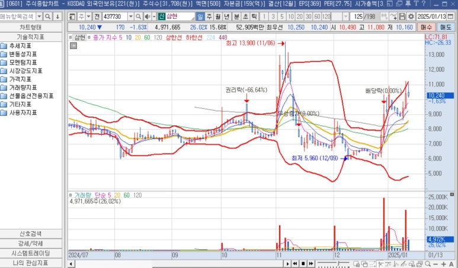
Task: Click the stock search magnifier icon
Action: click(x=139, y=17)
